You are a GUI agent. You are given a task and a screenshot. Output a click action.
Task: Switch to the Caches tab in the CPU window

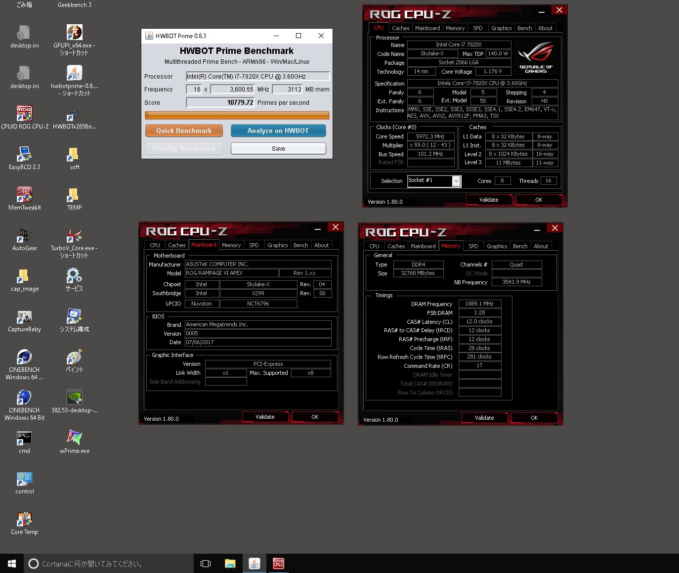[x=400, y=28]
